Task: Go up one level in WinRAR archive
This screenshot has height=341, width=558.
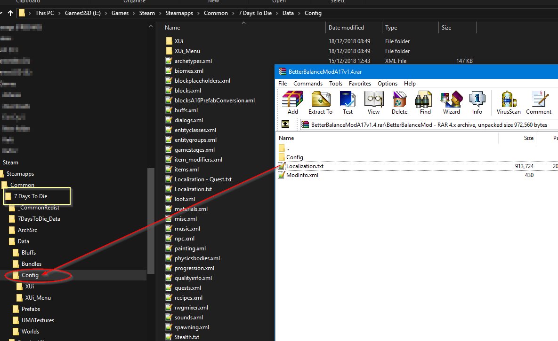Action: pyautogui.click(x=285, y=124)
